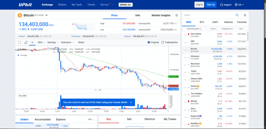Image resolution: width=266 pixels, height=129 pixels.
Task: Expand the Indicators dropdown
Action: coord(67,42)
